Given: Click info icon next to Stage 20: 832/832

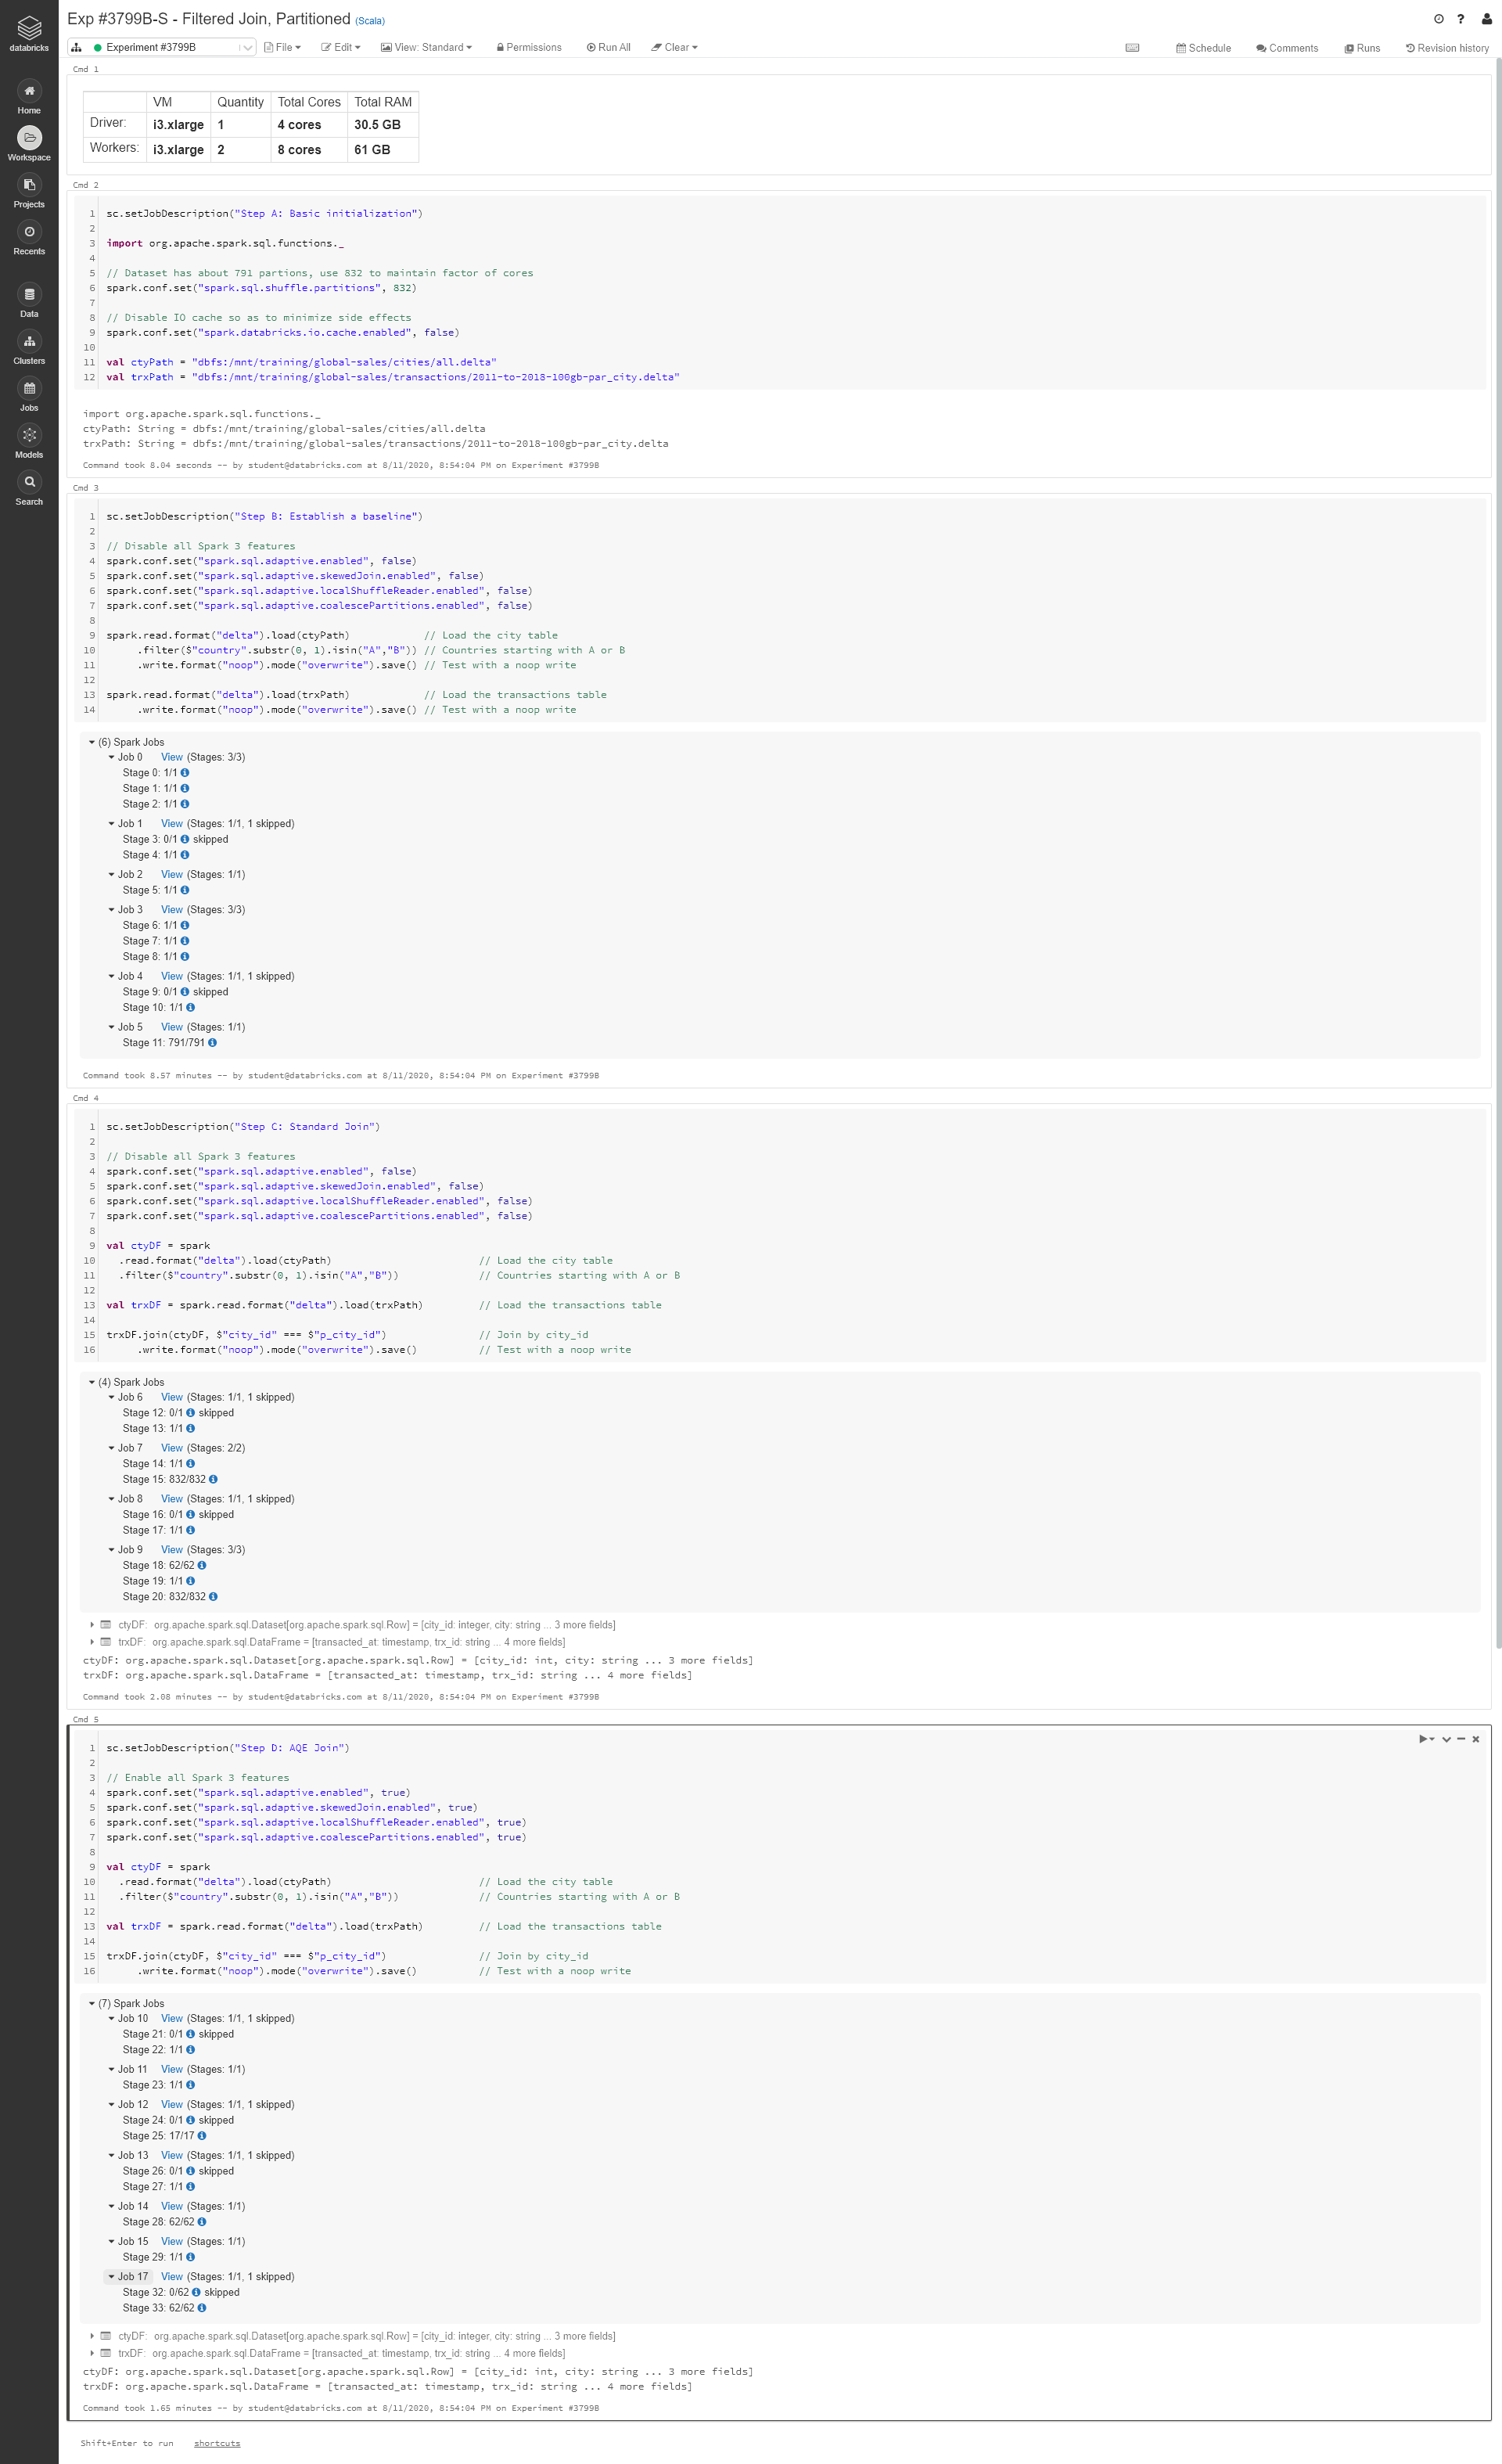Looking at the screenshot, I should tap(212, 1597).
